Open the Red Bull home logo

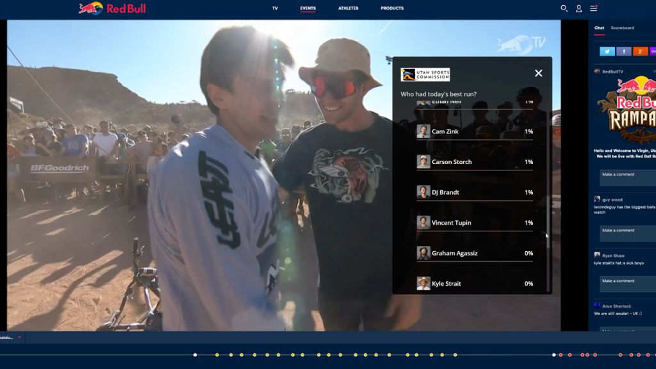point(112,8)
